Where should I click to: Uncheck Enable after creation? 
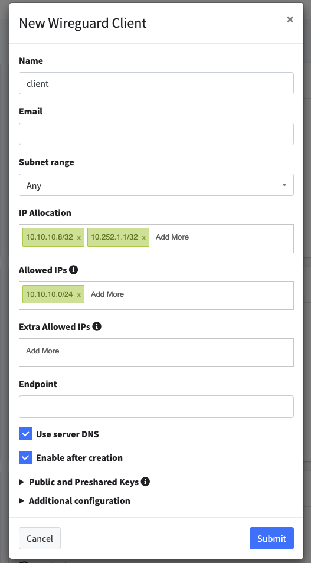(x=25, y=457)
